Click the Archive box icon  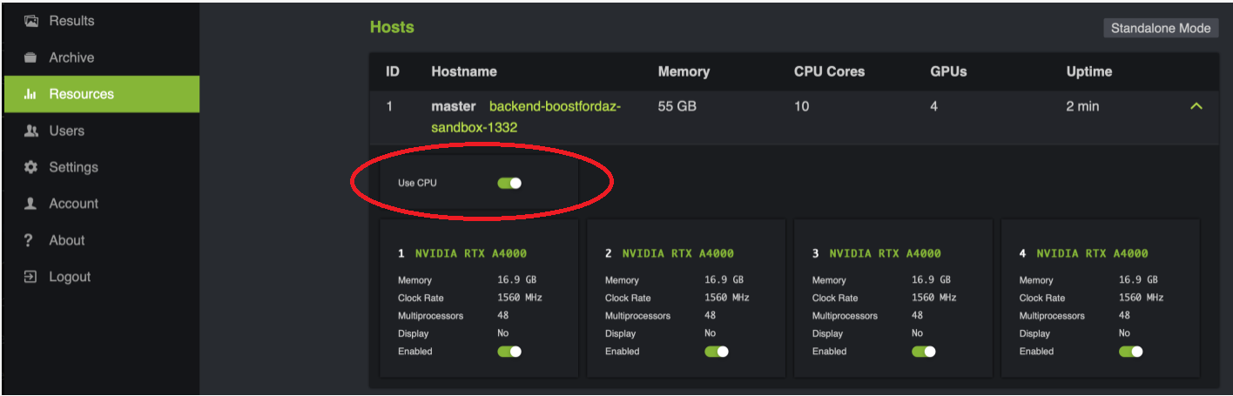coord(31,57)
